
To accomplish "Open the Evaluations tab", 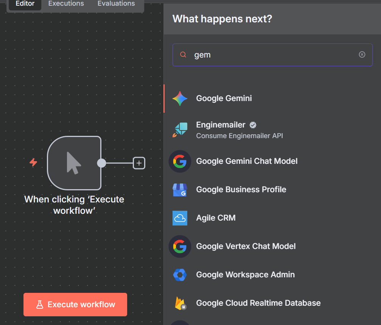I will click(116, 4).
